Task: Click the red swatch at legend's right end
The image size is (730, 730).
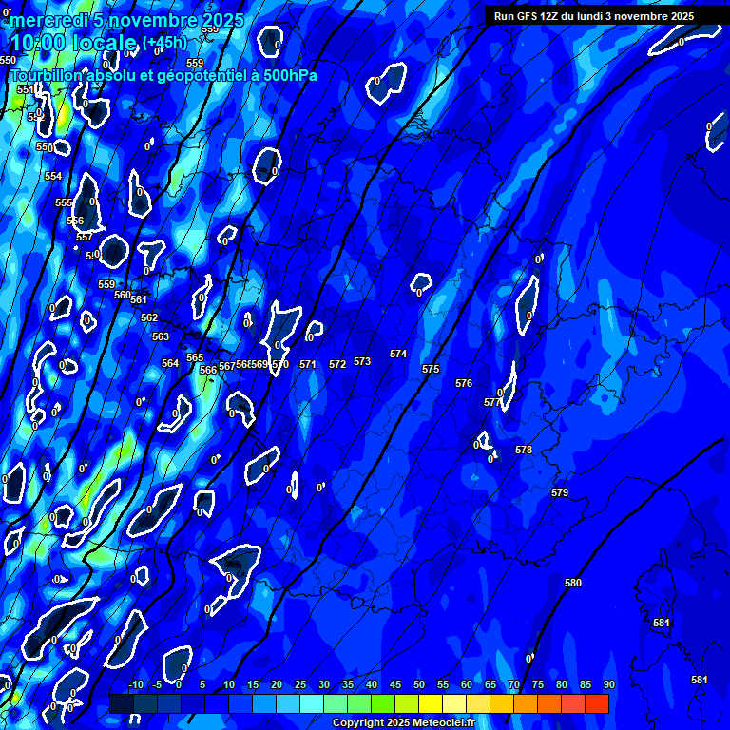Action: pyautogui.click(x=596, y=703)
